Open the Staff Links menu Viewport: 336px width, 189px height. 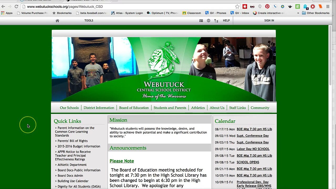(238, 108)
